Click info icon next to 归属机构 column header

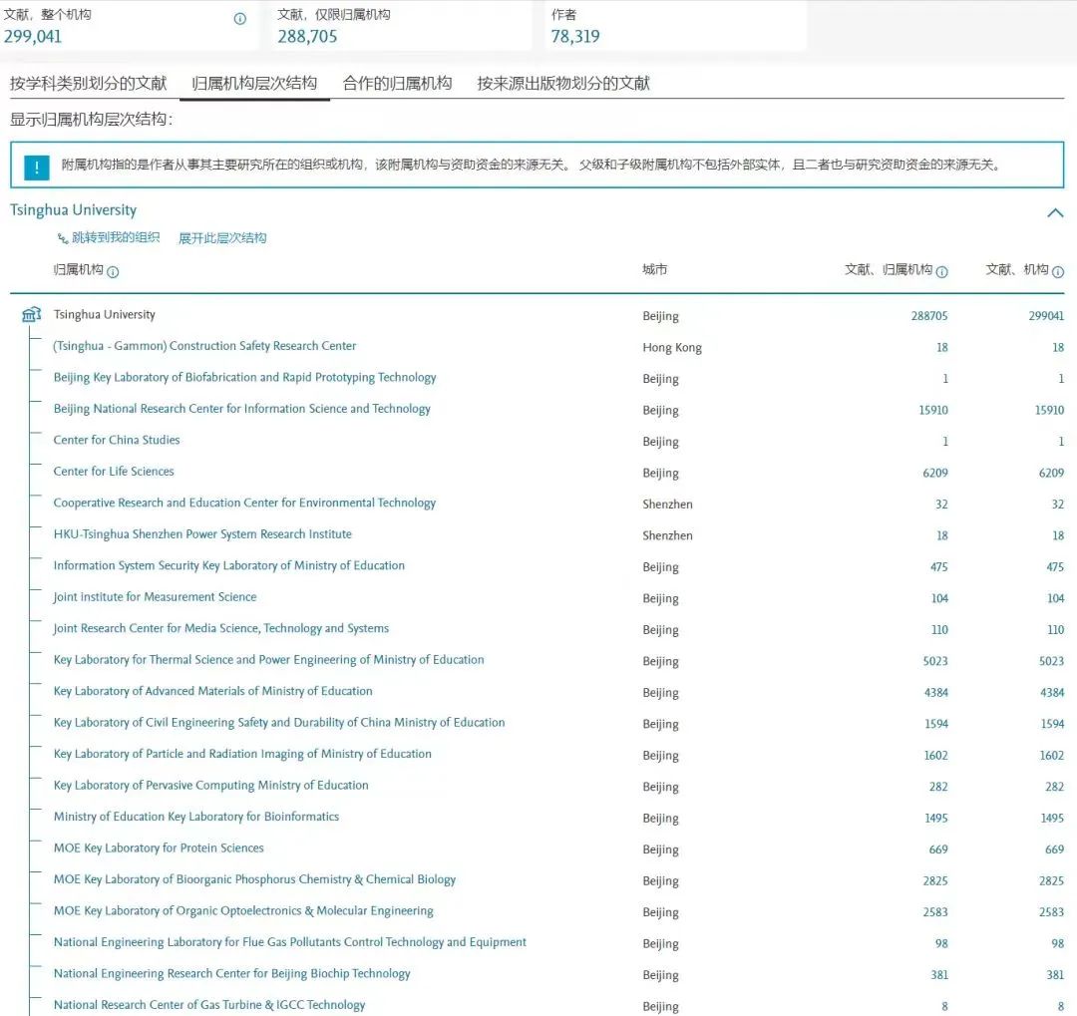114,271
